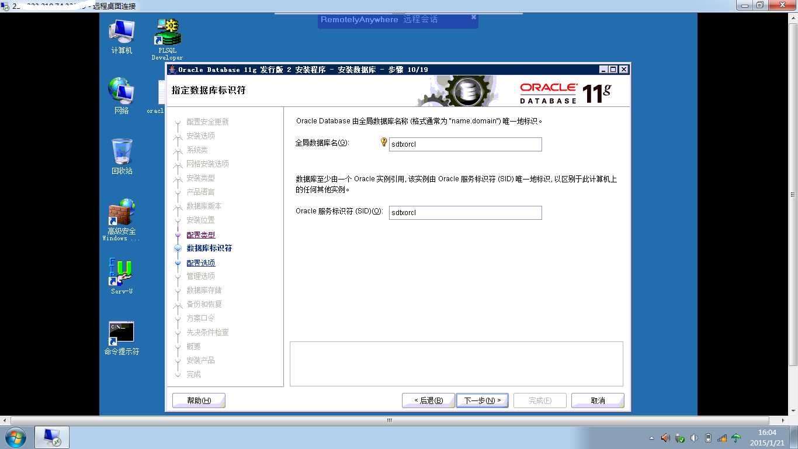The width and height of the screenshot is (798, 449).
Task: Select the Remote Desktop taskbar button
Action: 53,437
